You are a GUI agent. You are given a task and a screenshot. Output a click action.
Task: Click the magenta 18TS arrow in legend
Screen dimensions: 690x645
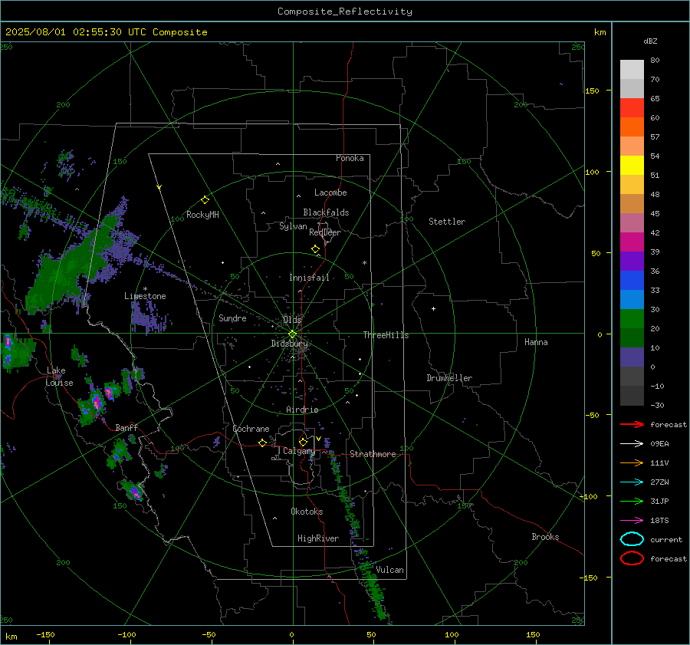632,521
